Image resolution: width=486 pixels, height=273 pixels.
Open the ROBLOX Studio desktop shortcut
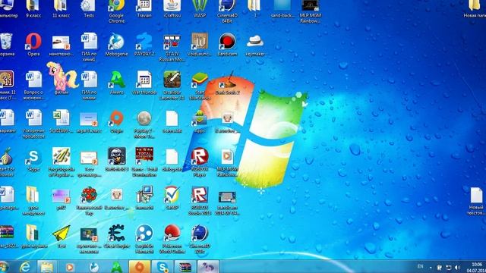[x=200, y=200]
